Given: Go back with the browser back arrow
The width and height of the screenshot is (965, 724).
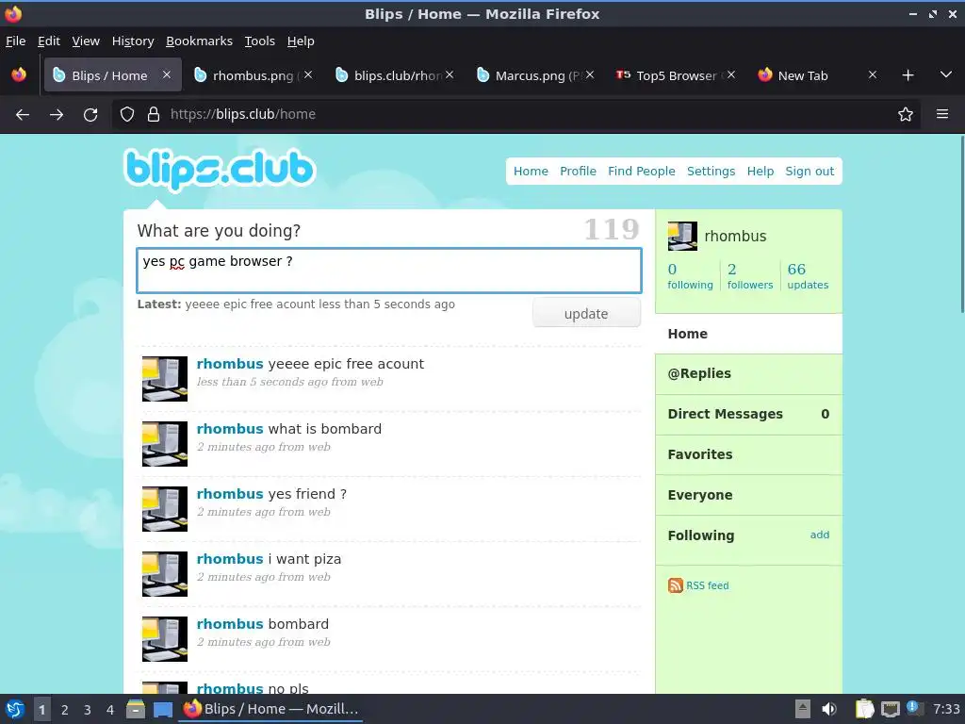Looking at the screenshot, I should (23, 114).
